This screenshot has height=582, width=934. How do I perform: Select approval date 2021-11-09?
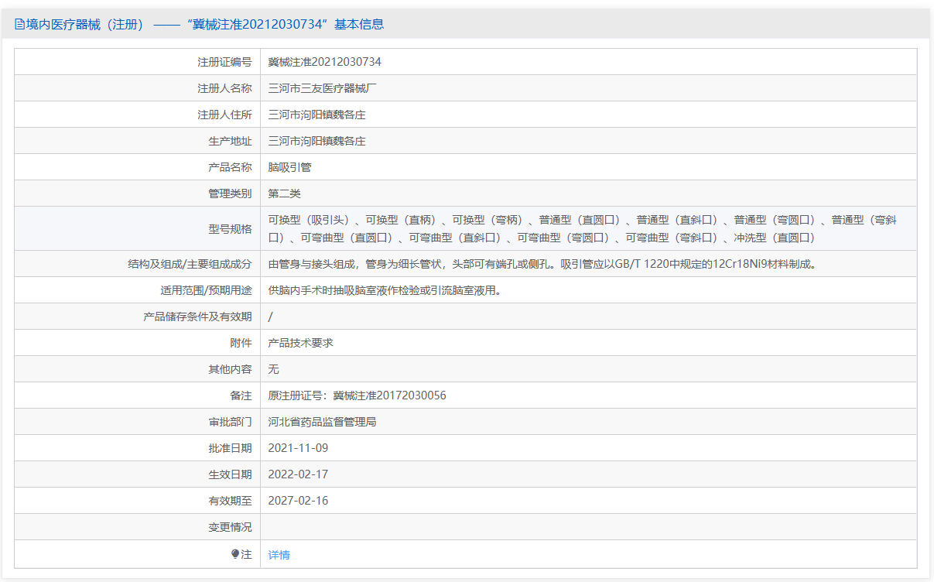[x=298, y=448]
